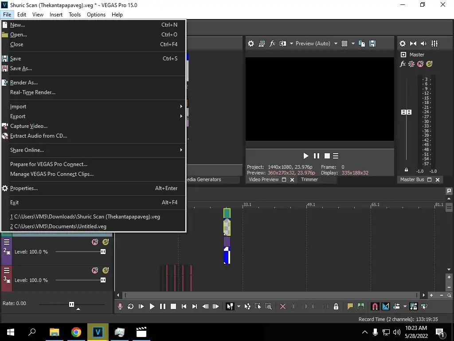Screen dimensions: 454x341
Task: Toggle Split Screen View icon
Action: click(282, 44)
